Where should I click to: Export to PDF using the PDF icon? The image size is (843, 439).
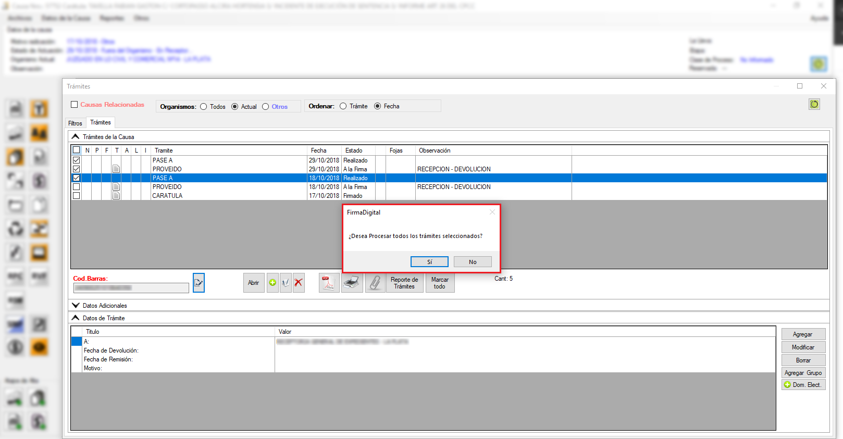(329, 283)
